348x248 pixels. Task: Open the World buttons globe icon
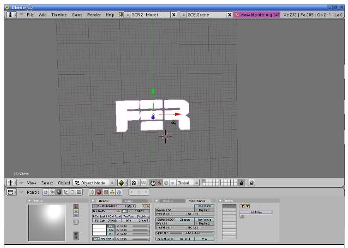coord(119,192)
